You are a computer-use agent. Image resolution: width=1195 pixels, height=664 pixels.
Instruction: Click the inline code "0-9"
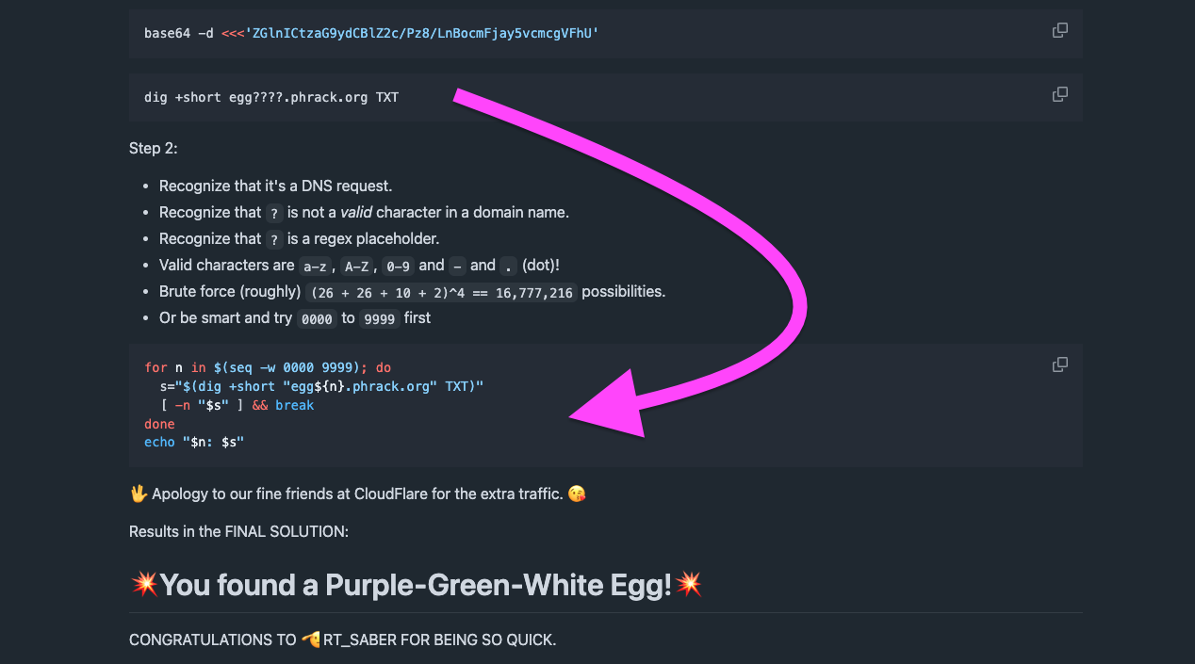(400, 267)
